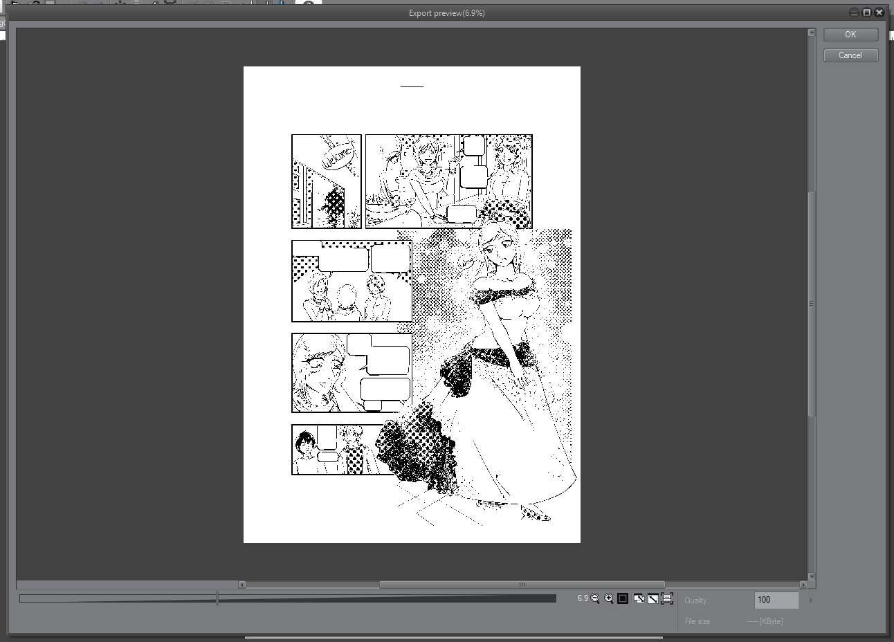Click the fit to screen icon
Screen dimensions: 894x642
point(639,598)
